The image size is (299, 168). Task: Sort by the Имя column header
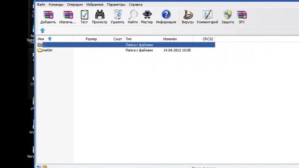click(55, 39)
